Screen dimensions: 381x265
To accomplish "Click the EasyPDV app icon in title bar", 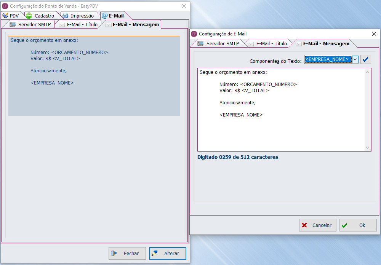I will 5,6.
